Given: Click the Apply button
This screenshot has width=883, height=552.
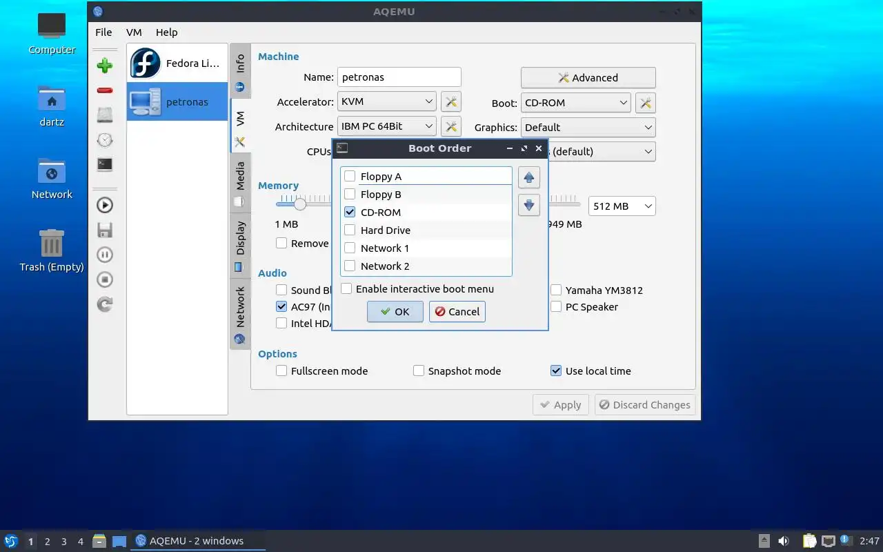Looking at the screenshot, I should point(561,404).
